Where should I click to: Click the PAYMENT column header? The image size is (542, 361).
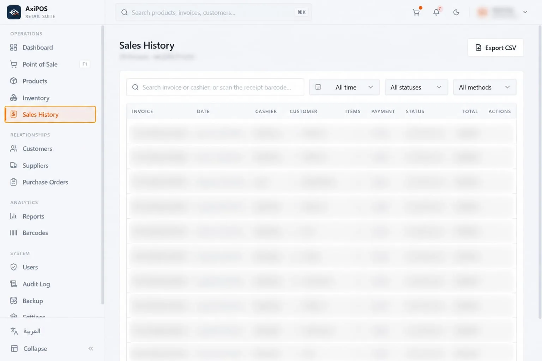point(383,111)
